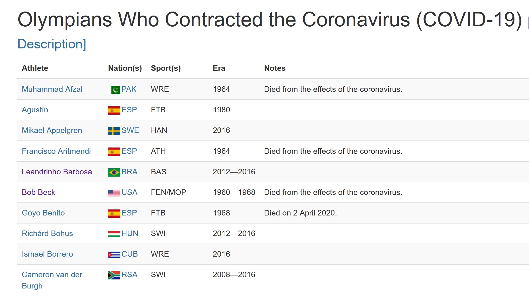Click the RSA country code link
This screenshot has height=296, width=529.
[129, 275]
